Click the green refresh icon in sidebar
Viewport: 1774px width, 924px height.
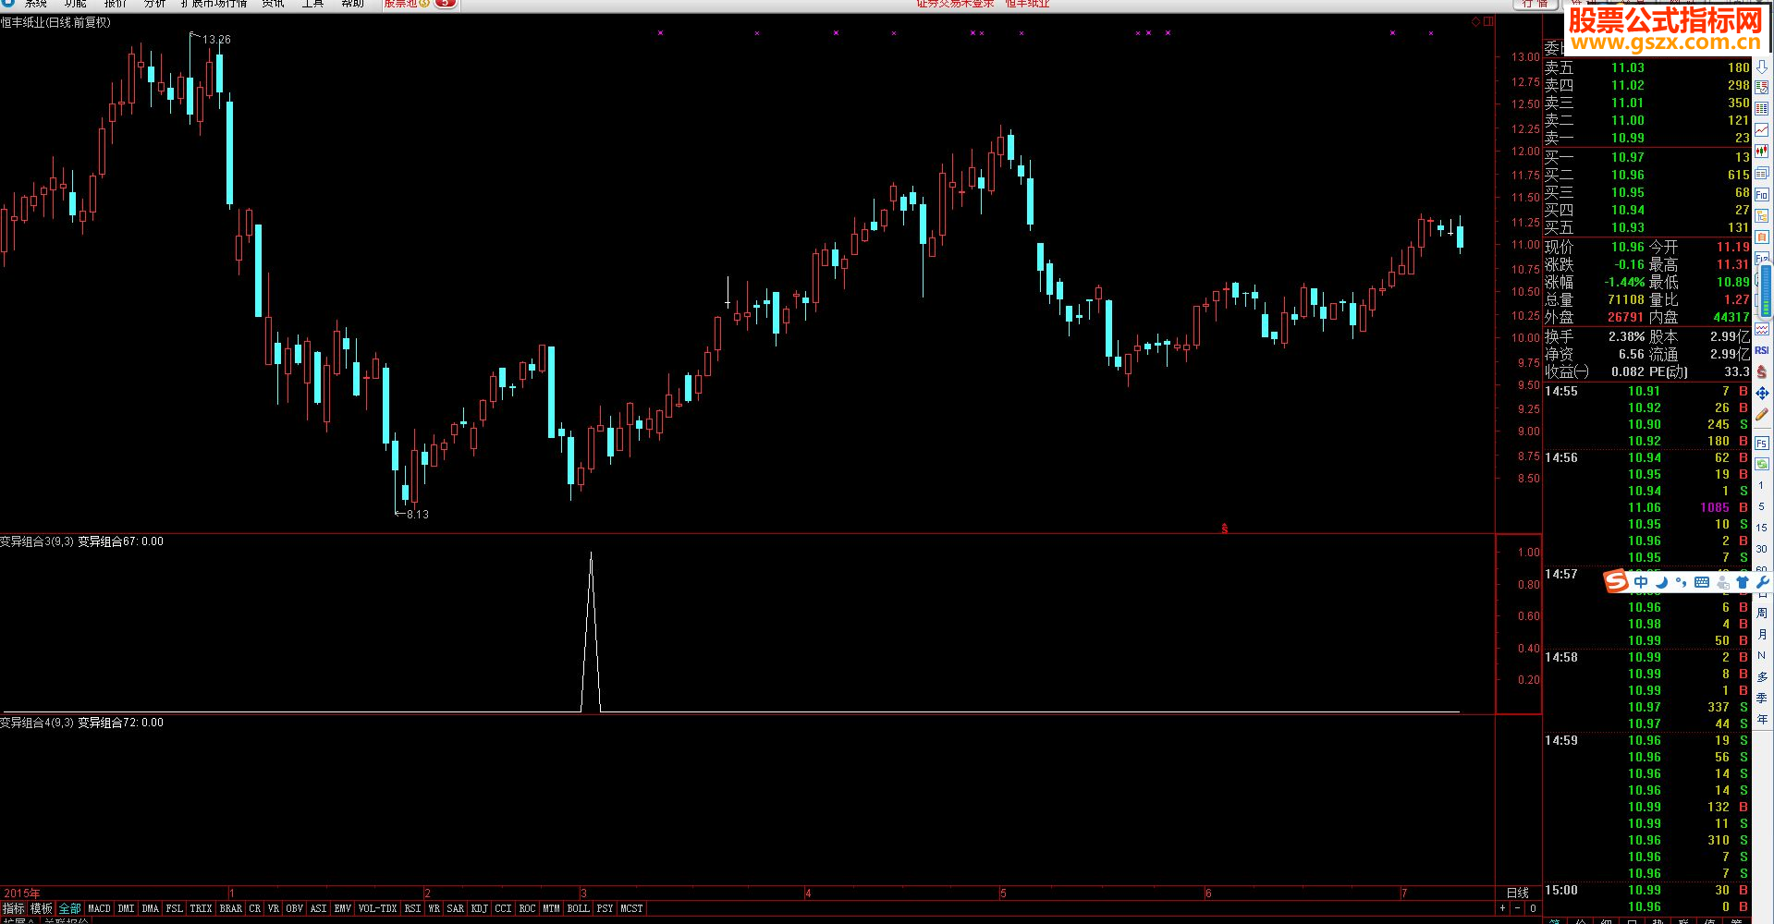(1762, 464)
